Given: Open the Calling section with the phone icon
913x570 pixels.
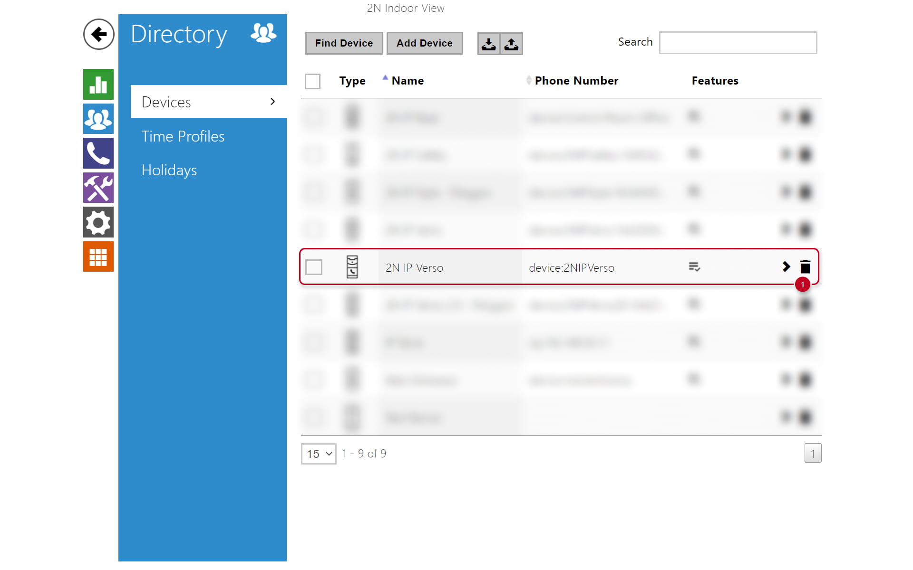Looking at the screenshot, I should click(98, 153).
